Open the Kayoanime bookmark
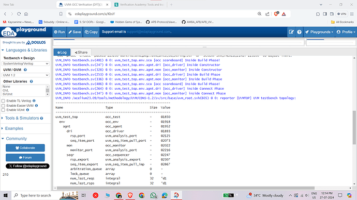The height and width of the screenshot is (200, 357). (x=18, y=22)
